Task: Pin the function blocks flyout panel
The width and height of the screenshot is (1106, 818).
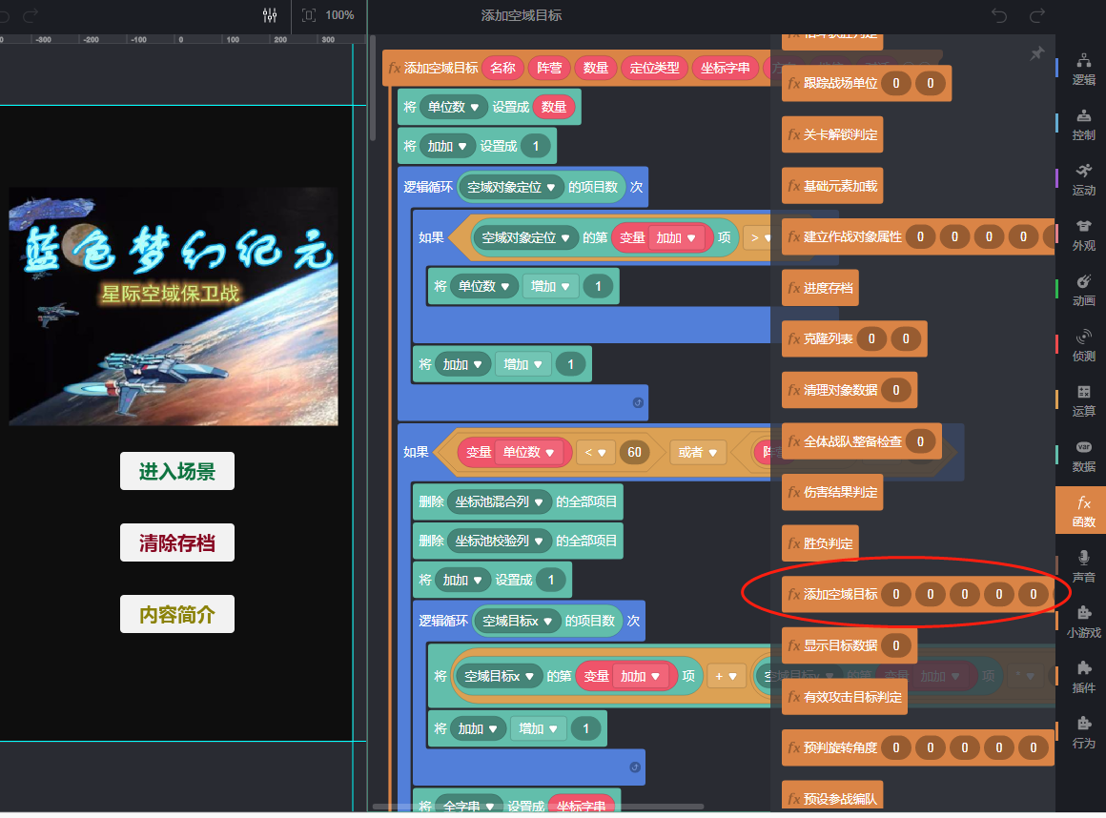Action: pos(1036,53)
